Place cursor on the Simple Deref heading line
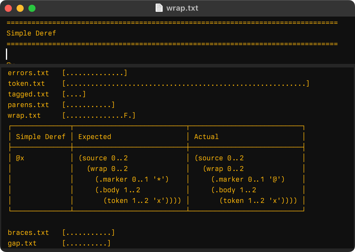This screenshot has height=252, width=355. 31,33
